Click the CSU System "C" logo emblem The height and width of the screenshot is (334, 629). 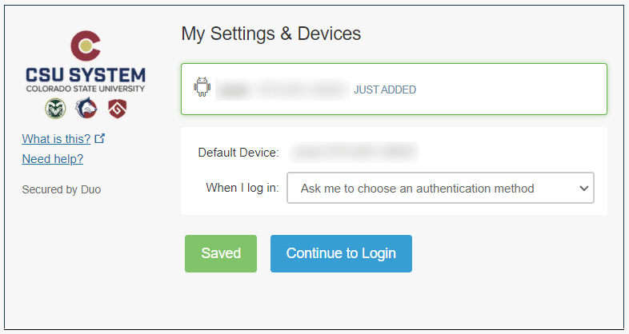click(x=86, y=46)
